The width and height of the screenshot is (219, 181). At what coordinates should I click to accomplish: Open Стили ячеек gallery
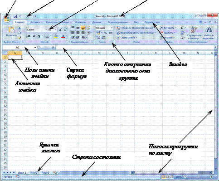click(127, 38)
